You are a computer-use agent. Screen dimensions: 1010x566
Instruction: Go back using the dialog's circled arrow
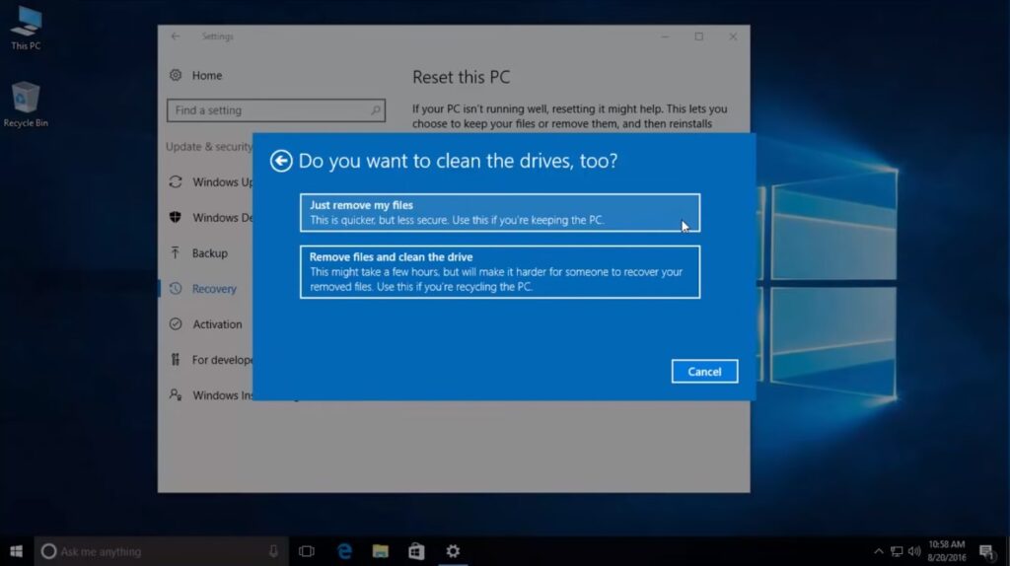click(x=281, y=161)
